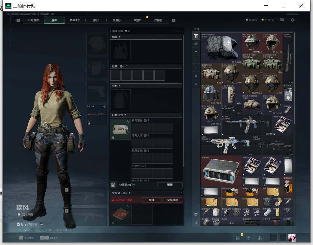Select the main warehouse container icon

pyautogui.click(x=196, y=36)
